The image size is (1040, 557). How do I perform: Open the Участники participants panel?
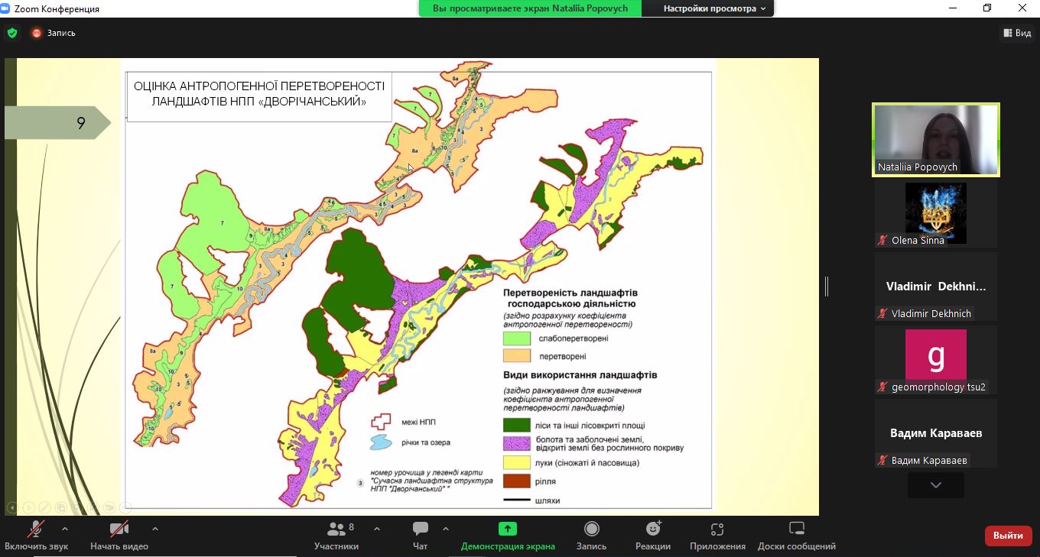click(336, 529)
